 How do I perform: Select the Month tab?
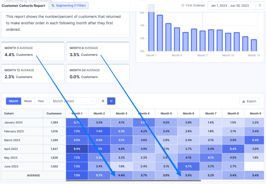14,101
